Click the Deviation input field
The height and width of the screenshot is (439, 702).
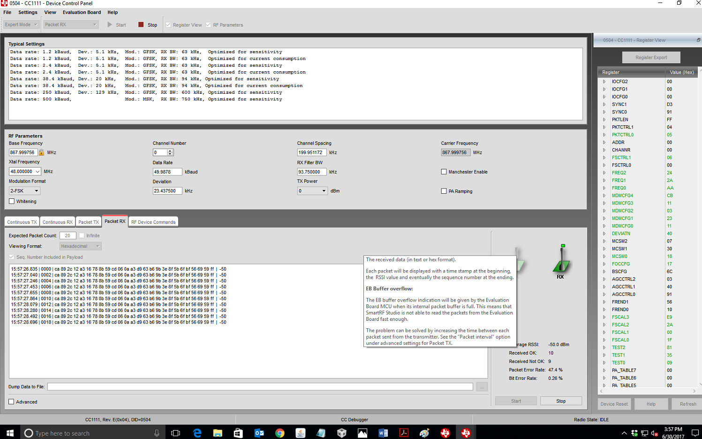pos(167,191)
